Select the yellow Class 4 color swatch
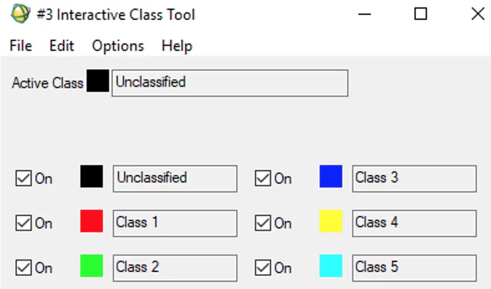The height and width of the screenshot is (289, 491). click(x=331, y=221)
